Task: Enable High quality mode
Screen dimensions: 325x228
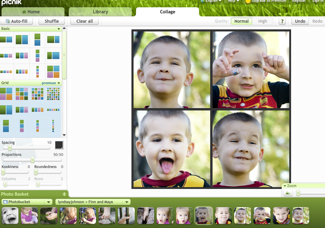Action: (262, 21)
